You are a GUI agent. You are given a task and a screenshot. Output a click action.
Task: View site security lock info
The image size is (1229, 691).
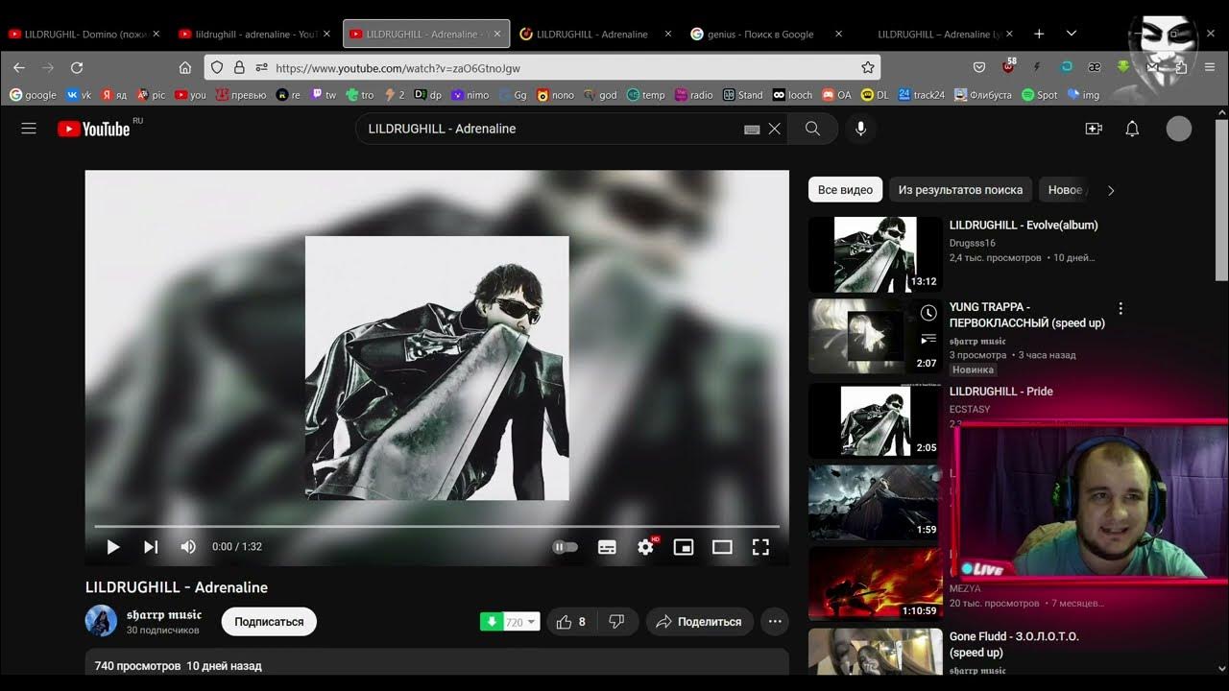point(239,67)
